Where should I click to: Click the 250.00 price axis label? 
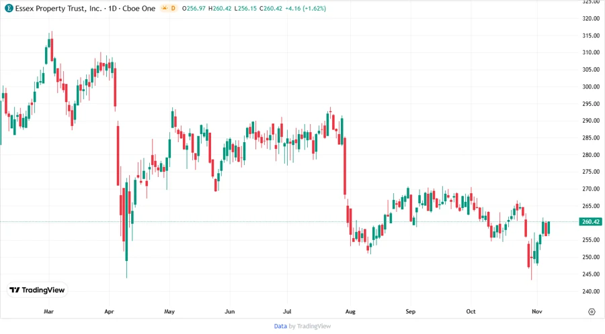coord(591,257)
